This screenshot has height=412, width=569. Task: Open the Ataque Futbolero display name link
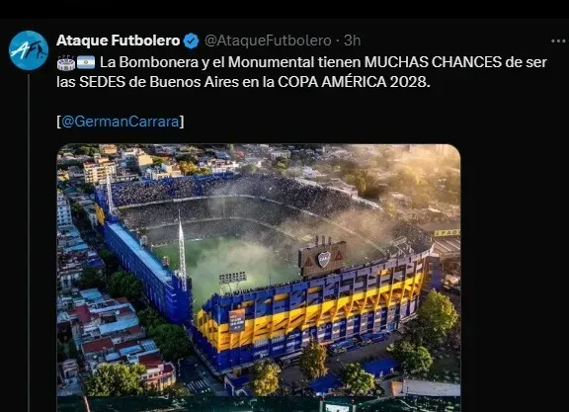(x=118, y=41)
